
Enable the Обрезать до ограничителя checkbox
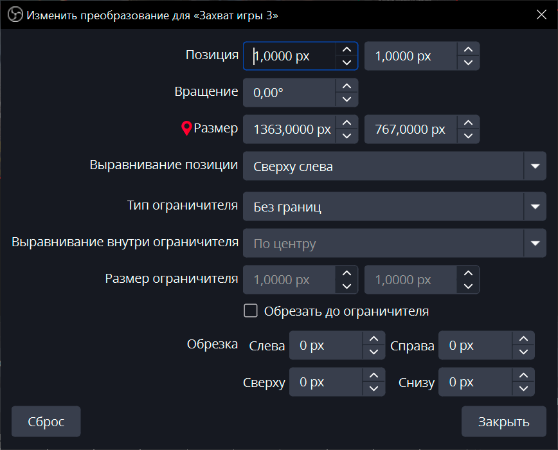[x=251, y=311]
